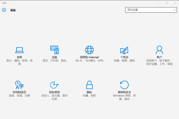Click description Wi-Fi、飞行模式、VPN
179x119 pixels.
click(89, 61)
